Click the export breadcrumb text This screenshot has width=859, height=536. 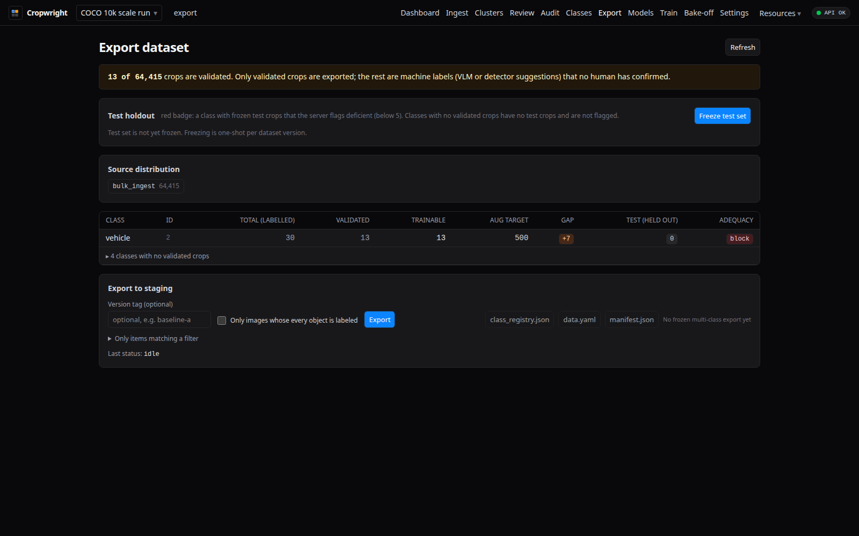click(x=185, y=13)
